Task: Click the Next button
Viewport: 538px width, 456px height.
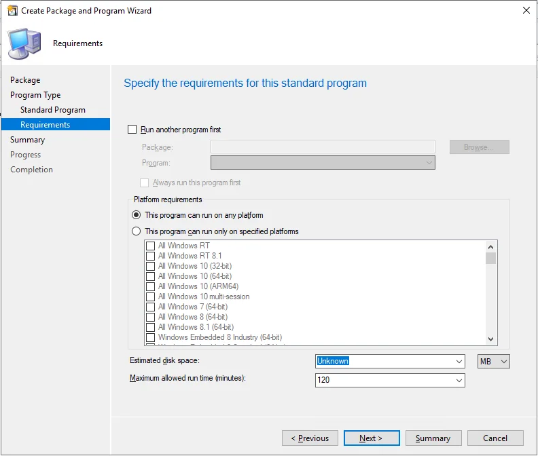Action: [372, 438]
